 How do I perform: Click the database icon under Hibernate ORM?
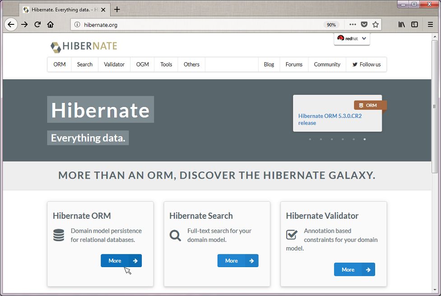tap(59, 235)
